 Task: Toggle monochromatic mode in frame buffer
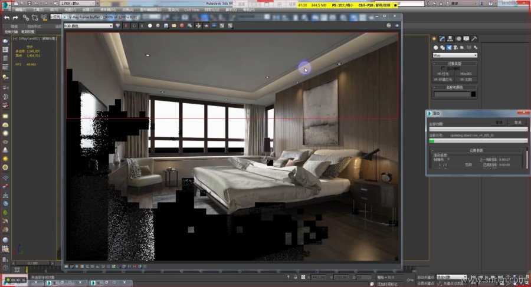(158, 26)
